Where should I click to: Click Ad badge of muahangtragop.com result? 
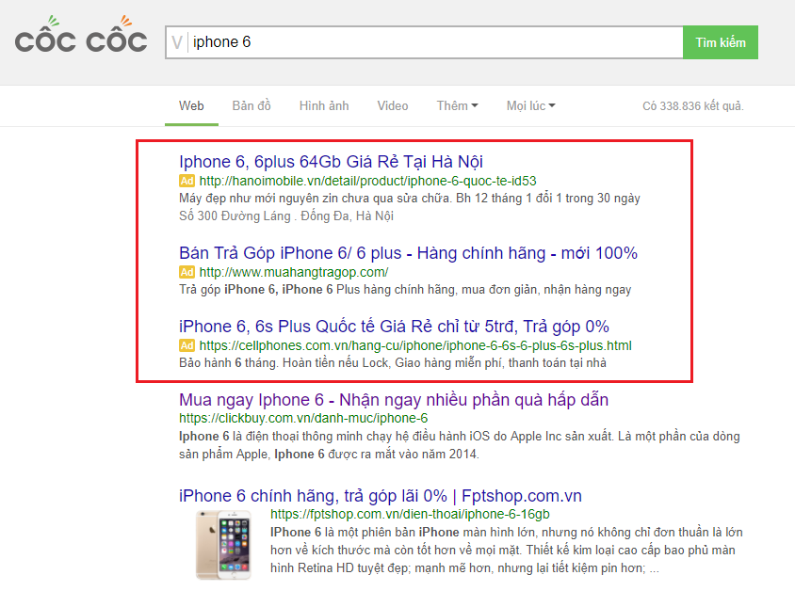pyautogui.click(x=187, y=272)
